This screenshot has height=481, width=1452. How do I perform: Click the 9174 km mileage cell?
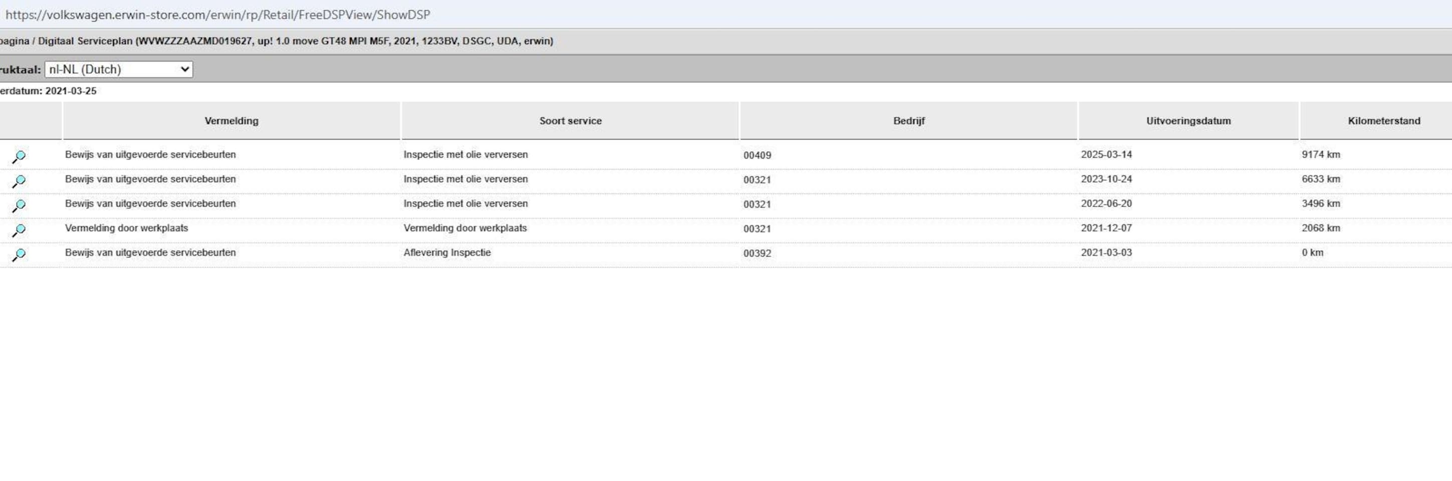coord(1320,154)
